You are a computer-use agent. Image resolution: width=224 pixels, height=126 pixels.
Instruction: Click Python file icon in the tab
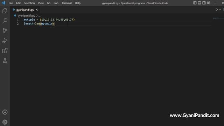[x=14, y=10]
